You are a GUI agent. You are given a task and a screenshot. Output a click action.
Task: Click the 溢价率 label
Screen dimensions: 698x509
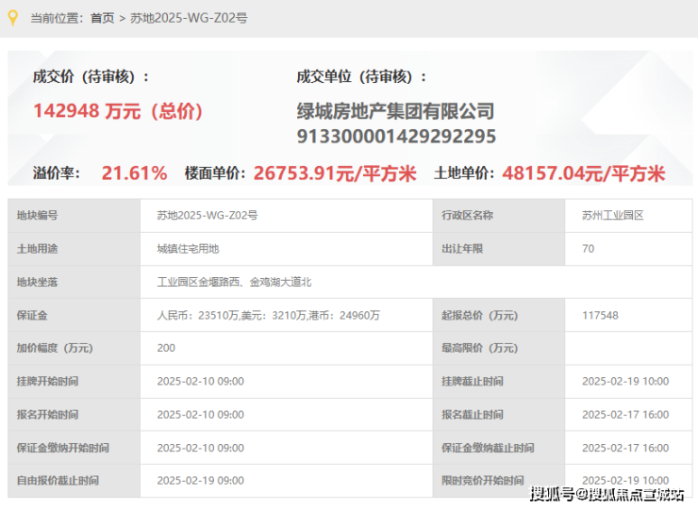coord(57,173)
